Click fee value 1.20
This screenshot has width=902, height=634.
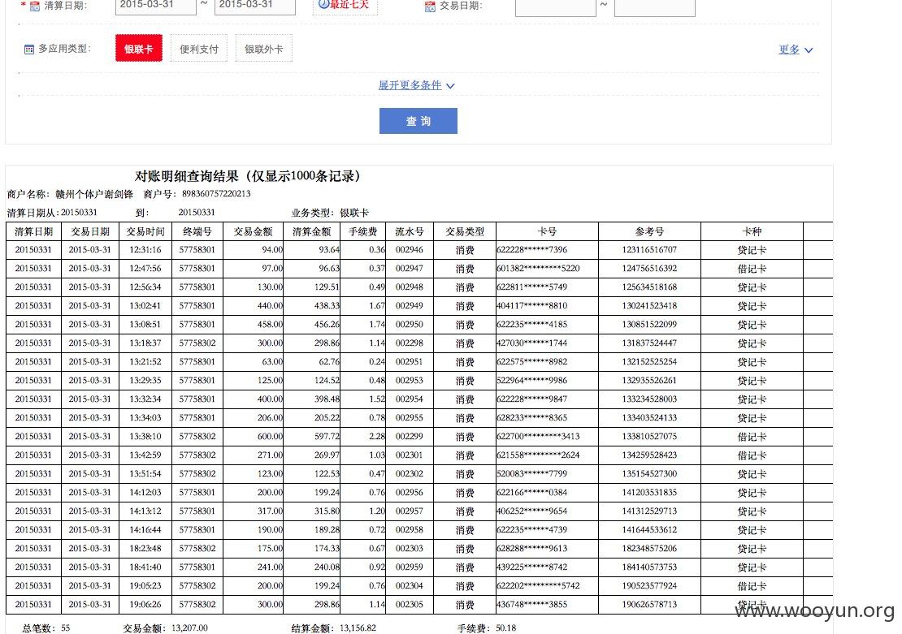pyautogui.click(x=377, y=511)
